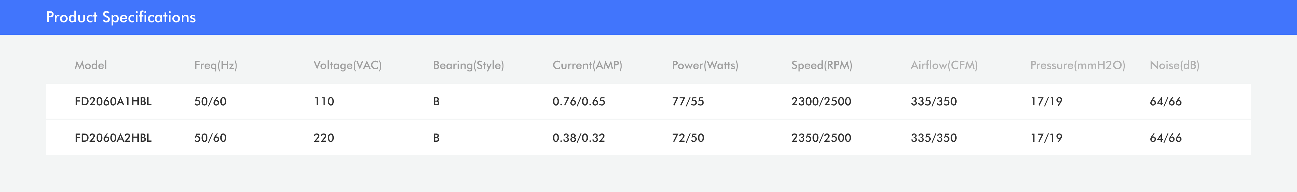Click the Pressure(mmH2O) column header
1297x192 pixels.
tap(1078, 65)
